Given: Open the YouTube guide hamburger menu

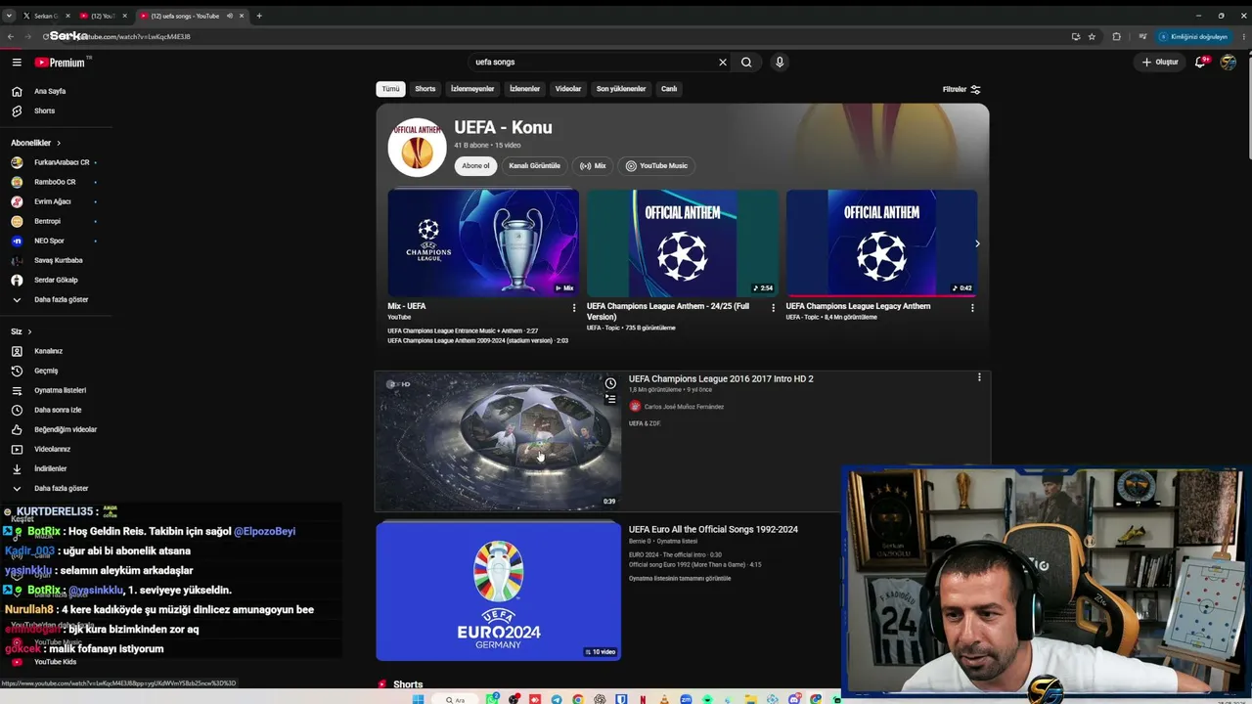Looking at the screenshot, I should pos(17,62).
